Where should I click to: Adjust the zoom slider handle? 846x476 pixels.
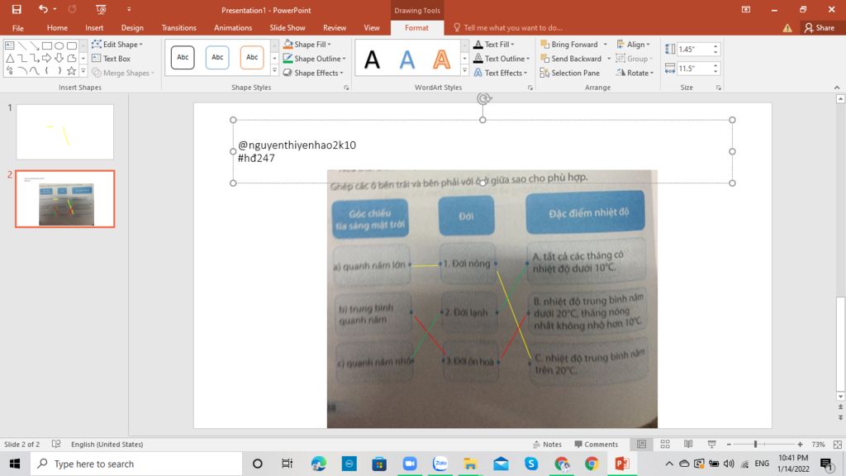[755, 444]
